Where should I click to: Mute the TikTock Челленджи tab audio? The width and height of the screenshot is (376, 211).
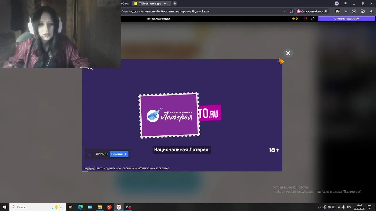pyautogui.click(x=164, y=4)
